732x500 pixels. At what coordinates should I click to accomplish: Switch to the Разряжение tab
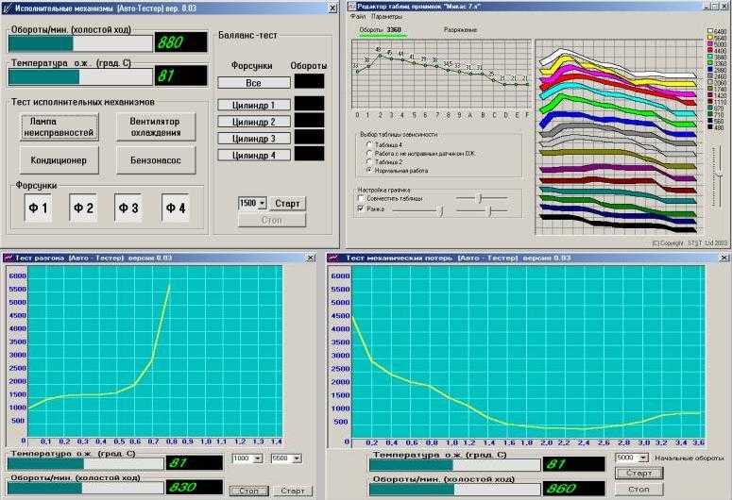[460, 30]
